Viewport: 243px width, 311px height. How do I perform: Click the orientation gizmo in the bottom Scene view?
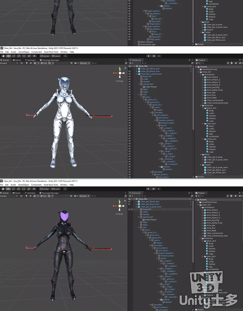[x=120, y=206]
